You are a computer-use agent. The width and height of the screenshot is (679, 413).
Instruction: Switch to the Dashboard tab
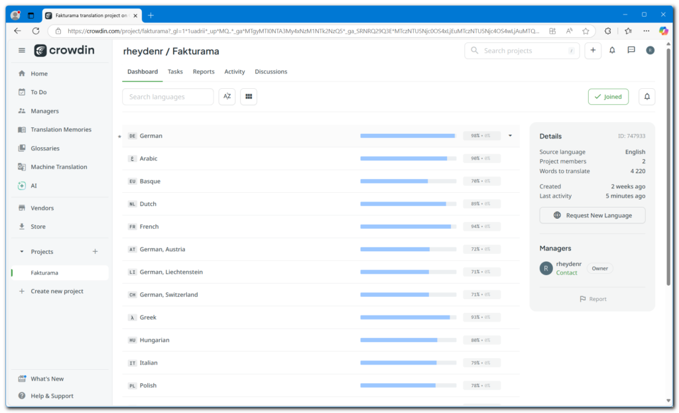tap(143, 72)
